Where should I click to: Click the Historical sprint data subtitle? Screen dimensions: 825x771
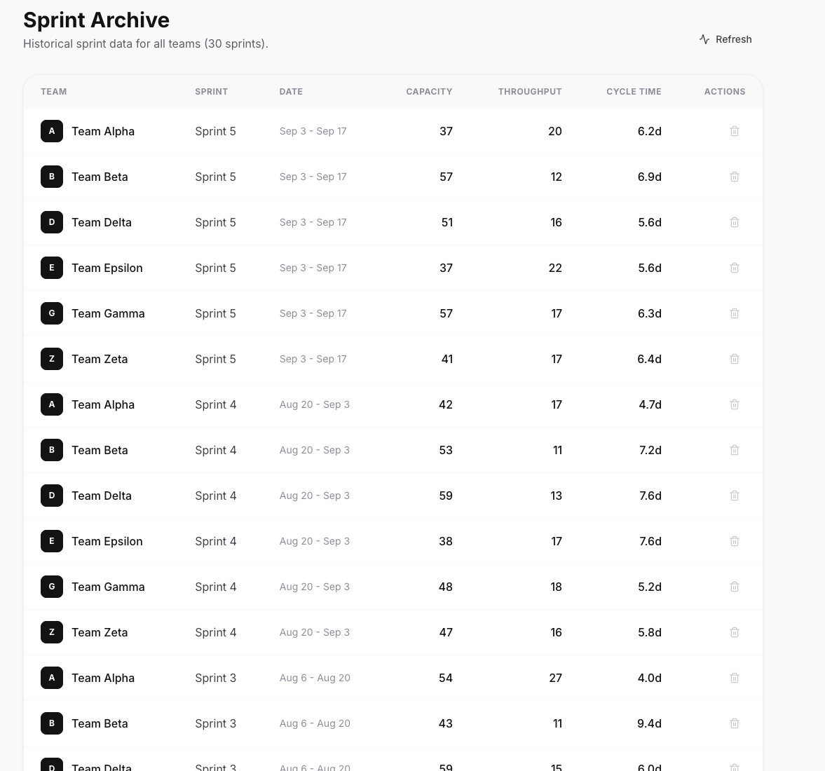click(x=146, y=43)
